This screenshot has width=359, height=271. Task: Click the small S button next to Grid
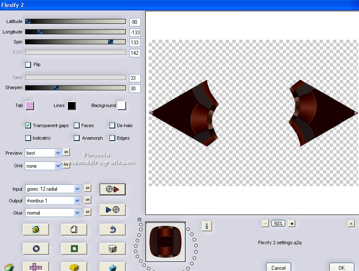click(66, 165)
